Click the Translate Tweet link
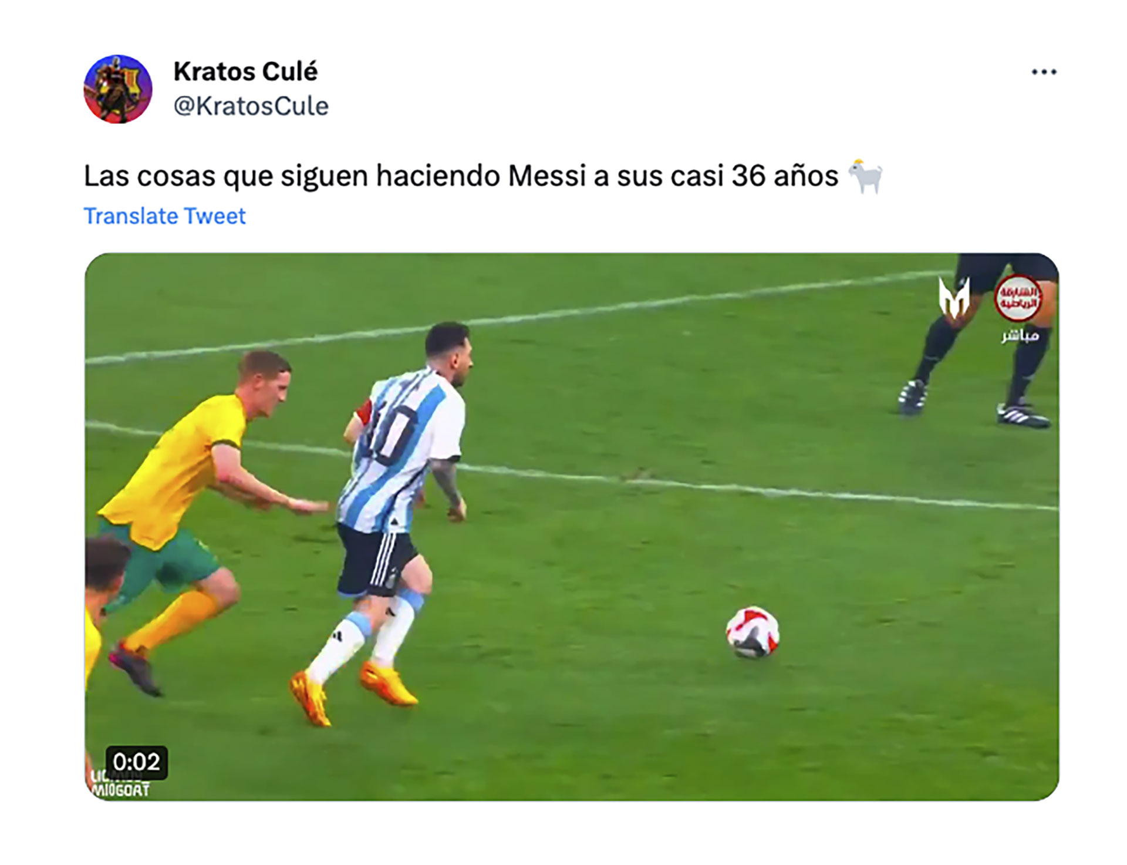The height and width of the screenshot is (865, 1127). click(164, 216)
